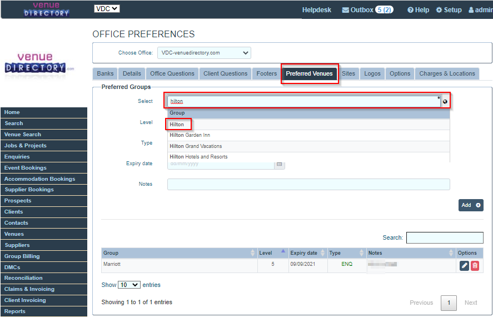Click the globe icon beside Select field
493x322 pixels.
pyautogui.click(x=445, y=102)
